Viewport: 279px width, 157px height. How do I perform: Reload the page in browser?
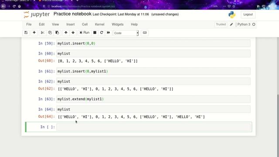[x=14, y=6]
